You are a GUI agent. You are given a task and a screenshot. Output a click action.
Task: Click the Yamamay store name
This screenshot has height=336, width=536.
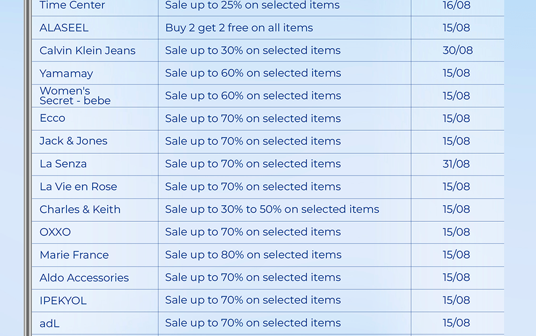click(66, 73)
